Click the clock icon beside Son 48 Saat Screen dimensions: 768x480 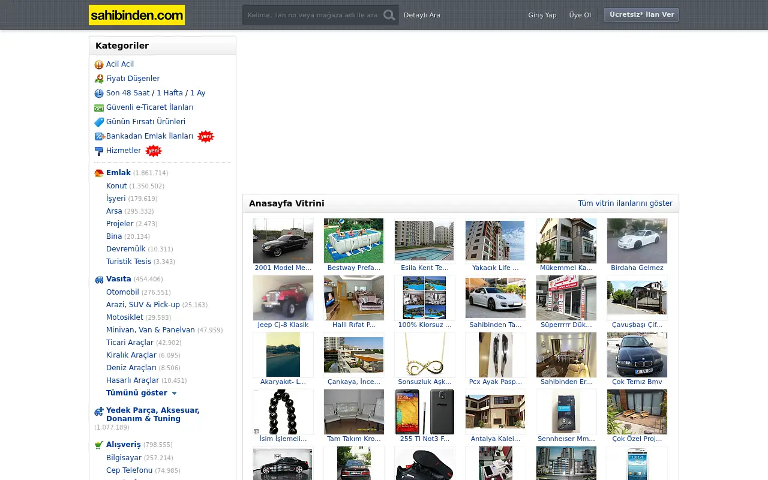click(99, 94)
